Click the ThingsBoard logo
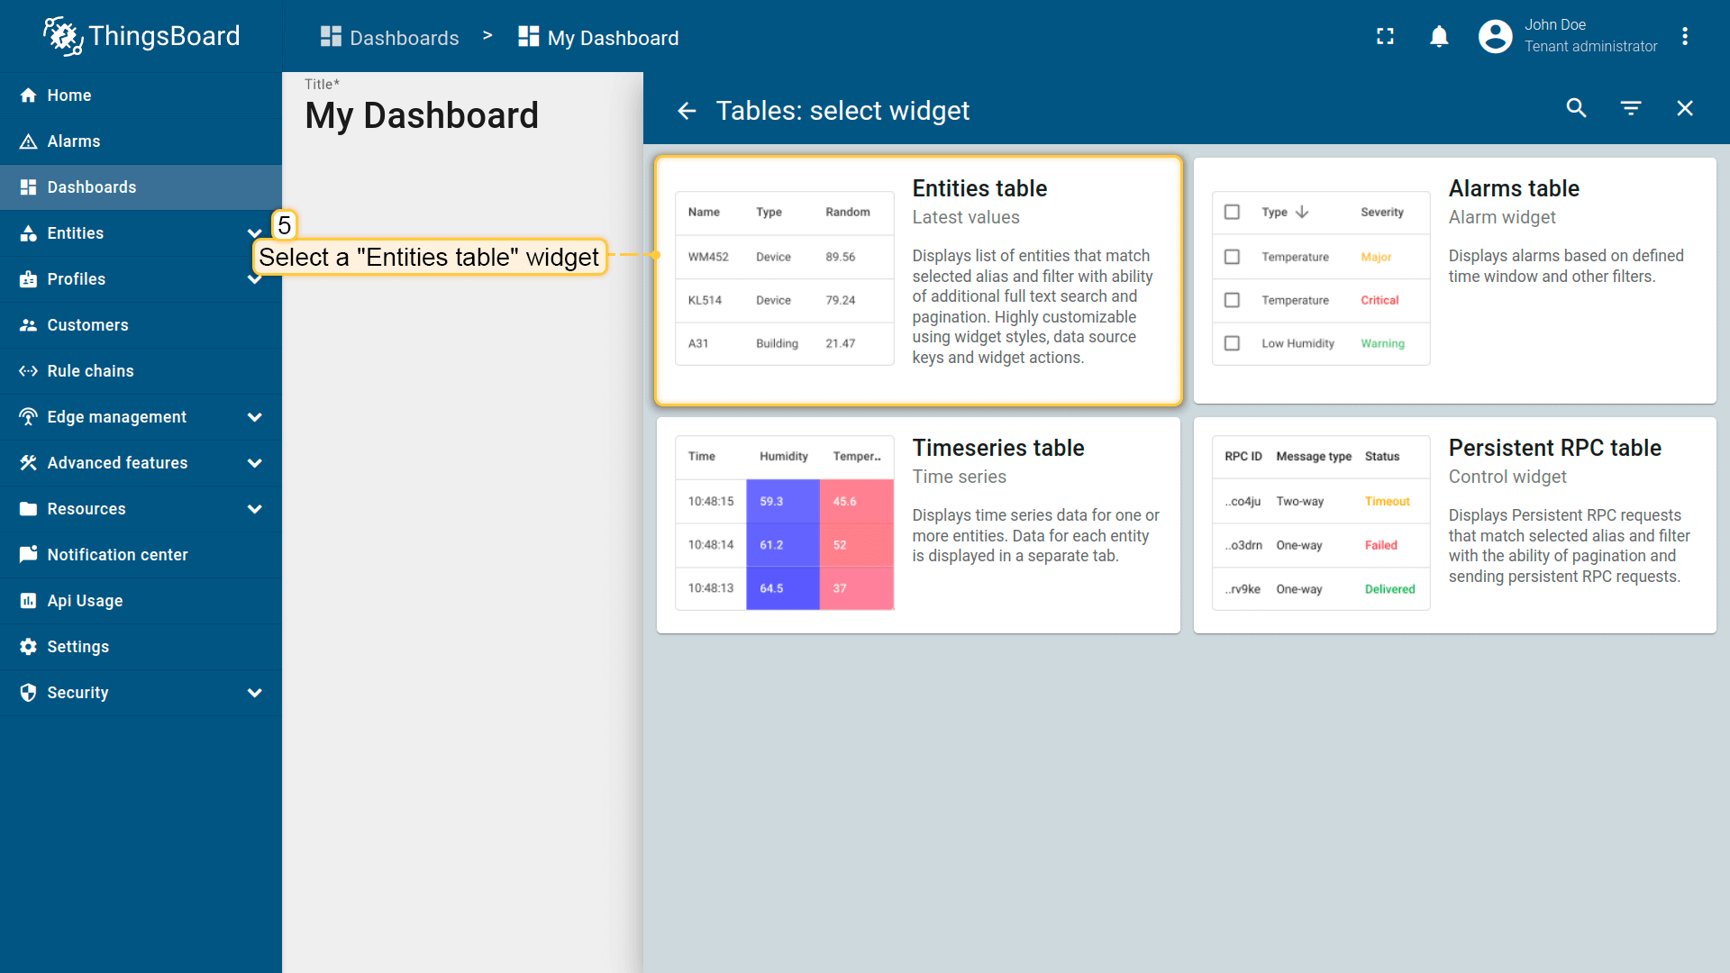Viewport: 1730px width, 973px height. click(141, 36)
